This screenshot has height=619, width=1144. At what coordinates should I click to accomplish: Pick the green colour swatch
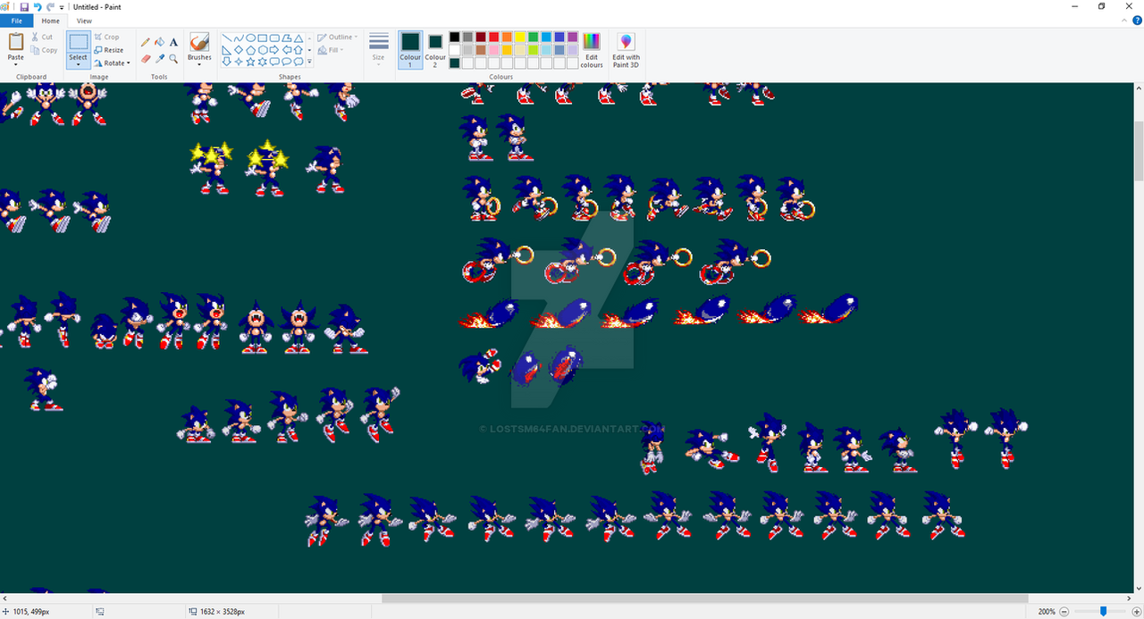click(533, 38)
